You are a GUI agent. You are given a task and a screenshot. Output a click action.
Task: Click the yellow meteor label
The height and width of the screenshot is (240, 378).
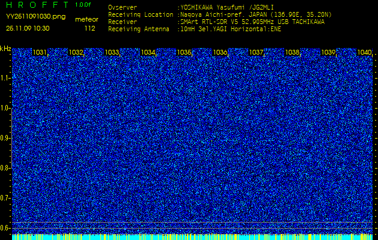tap(87, 20)
